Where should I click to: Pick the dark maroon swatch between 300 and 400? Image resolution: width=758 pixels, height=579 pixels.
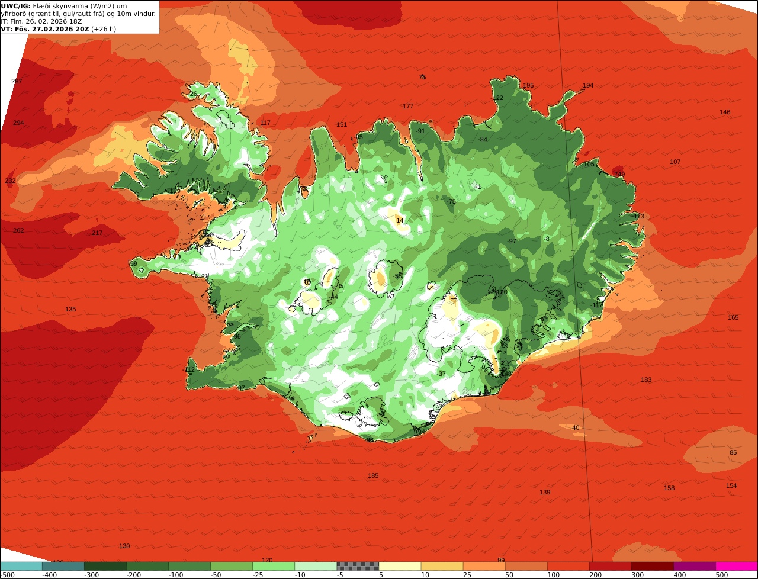pyautogui.click(x=652, y=566)
